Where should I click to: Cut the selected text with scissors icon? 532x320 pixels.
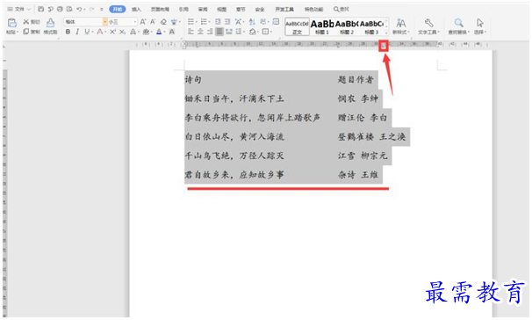pos(26,22)
